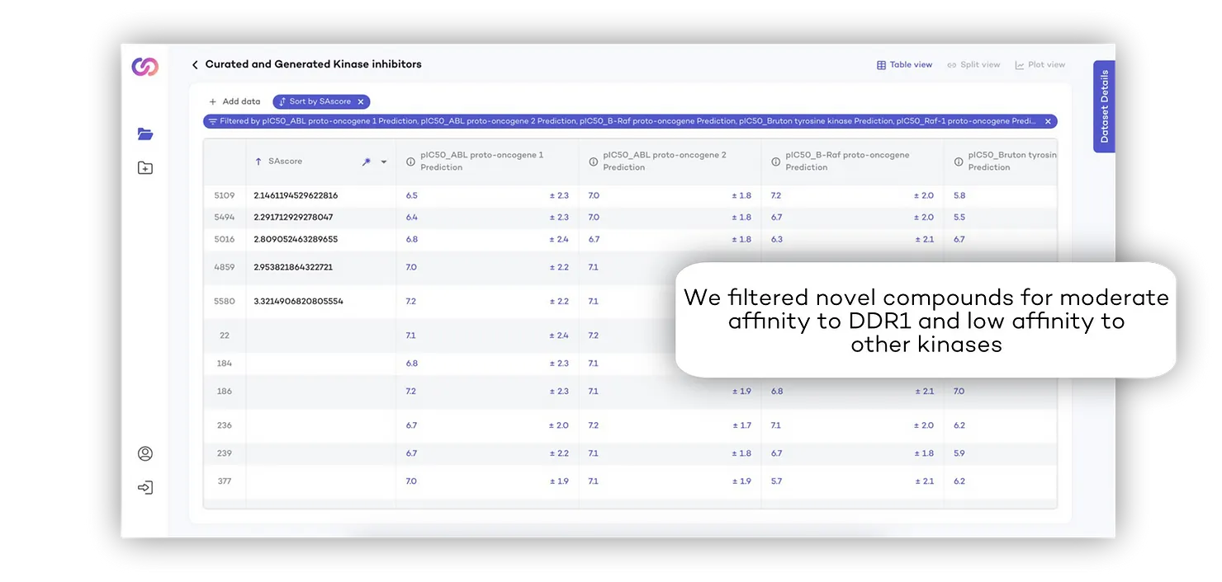This screenshot has height=582, width=1222.
Task: Click SAscore value 2.809052463289655
Action: [x=296, y=239]
